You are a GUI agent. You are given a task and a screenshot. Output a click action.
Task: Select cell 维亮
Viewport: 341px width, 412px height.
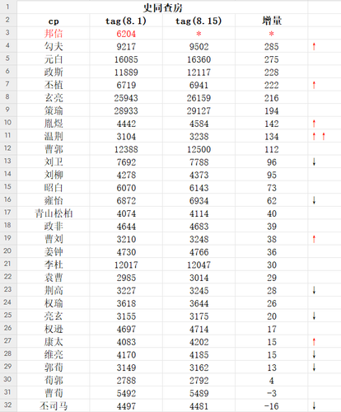[x=54, y=354]
